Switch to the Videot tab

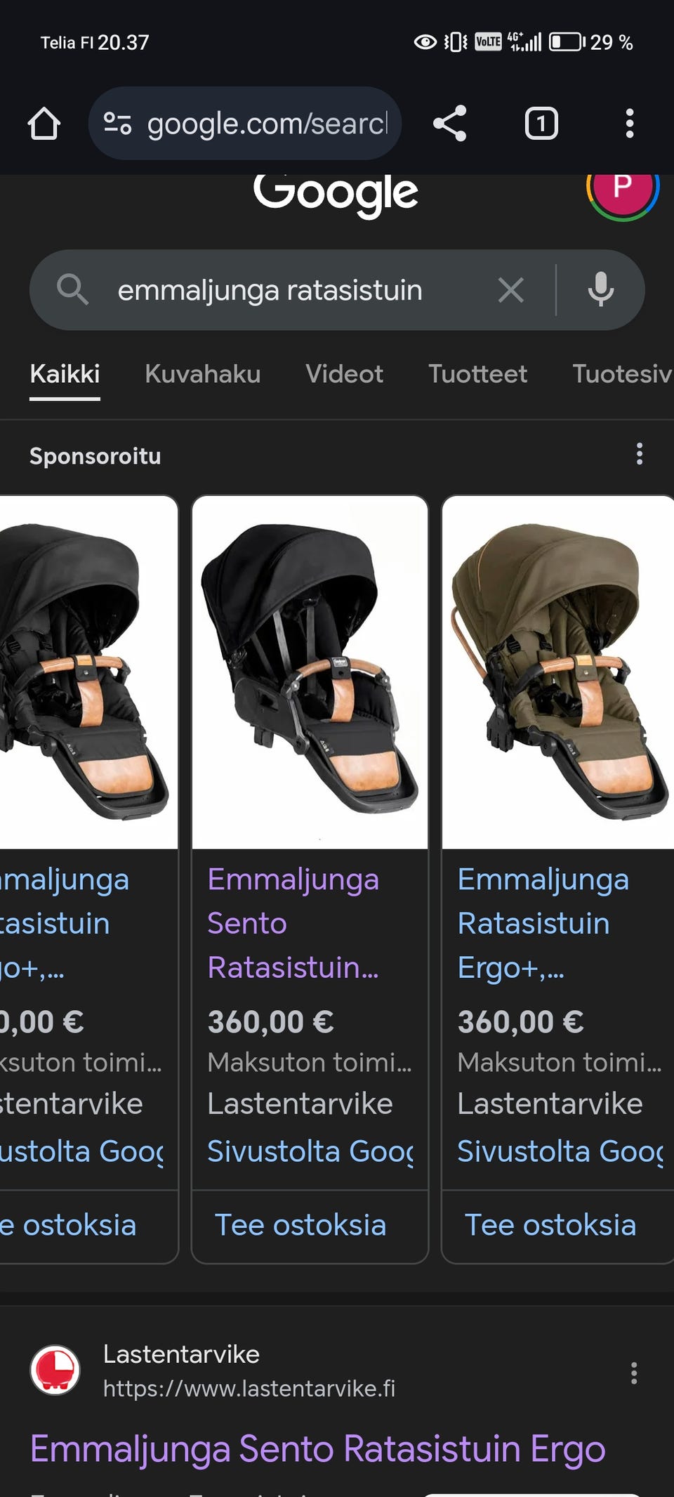click(x=344, y=374)
